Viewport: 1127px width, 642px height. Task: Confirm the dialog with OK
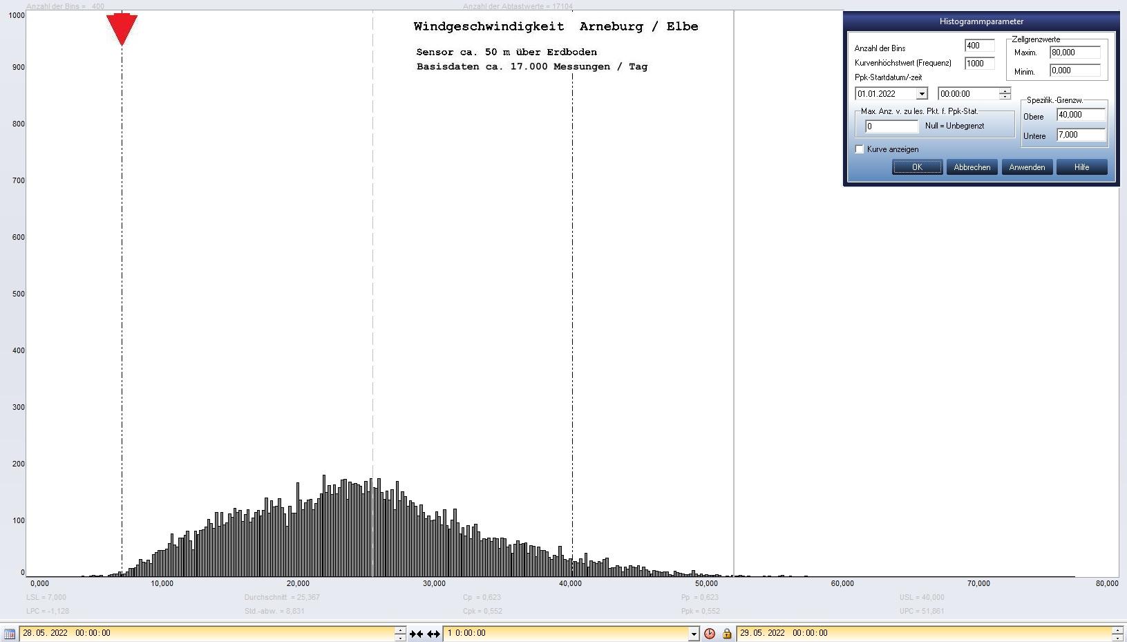tap(917, 167)
